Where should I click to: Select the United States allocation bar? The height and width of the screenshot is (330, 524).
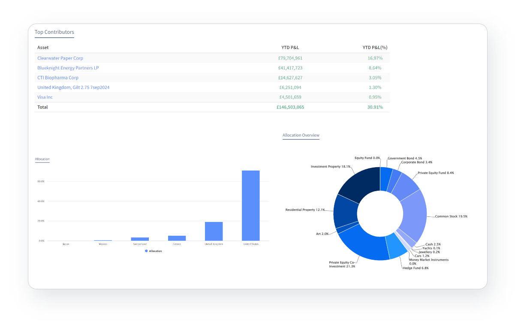(251, 206)
